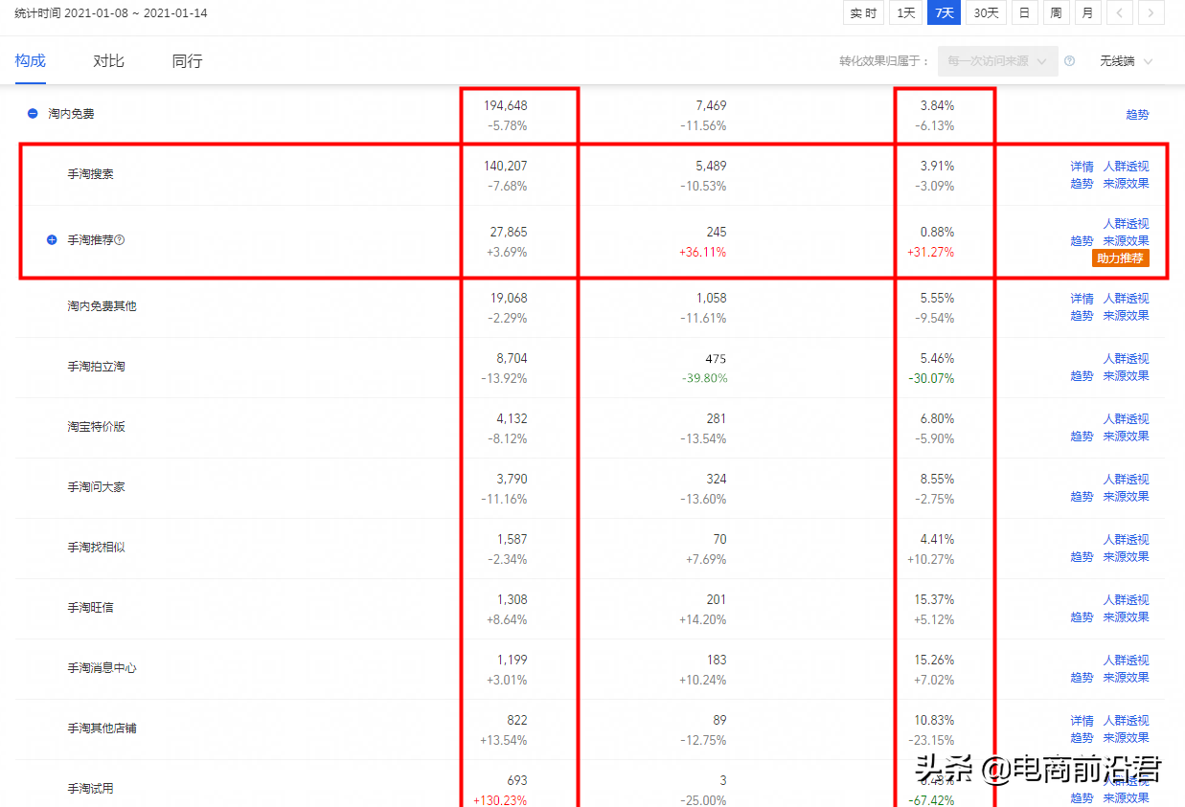
Task: Select 月 granularity button
Action: click(1087, 13)
